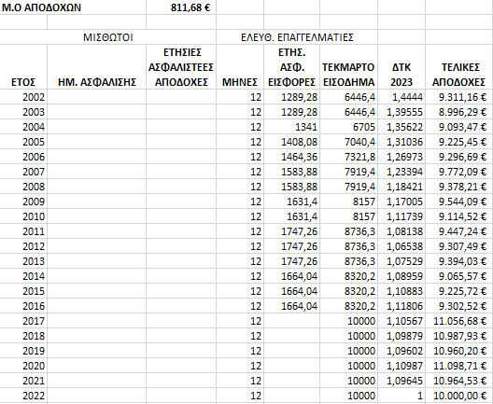Select the 11.098,71 € cell for 2020
This screenshot has height=404, width=493.
tap(459, 366)
